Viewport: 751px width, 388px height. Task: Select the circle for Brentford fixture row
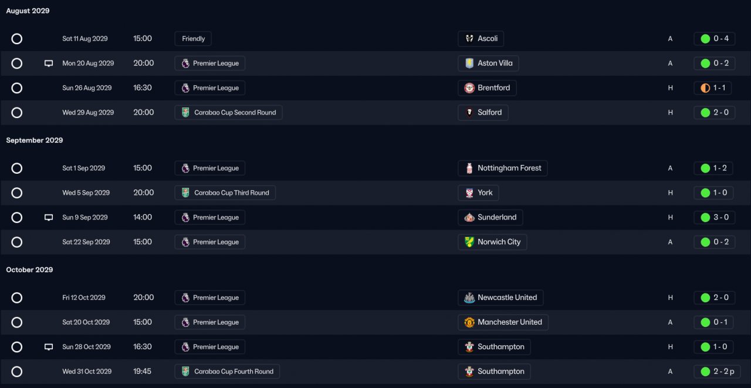(x=17, y=88)
